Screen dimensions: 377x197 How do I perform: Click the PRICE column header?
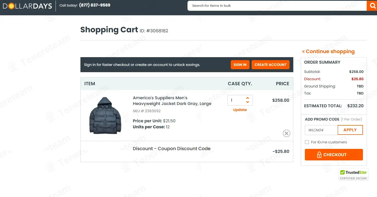(282, 84)
